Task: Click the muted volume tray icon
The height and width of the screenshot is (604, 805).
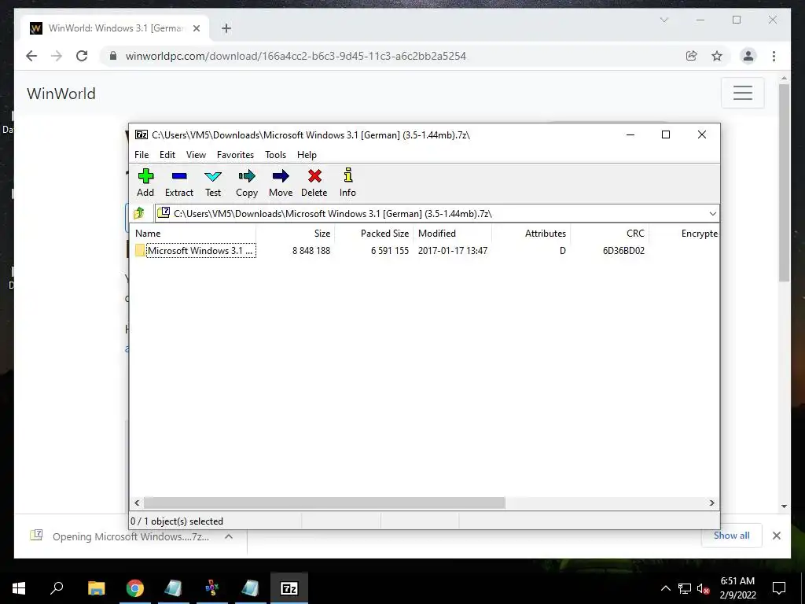Action: [703, 588]
